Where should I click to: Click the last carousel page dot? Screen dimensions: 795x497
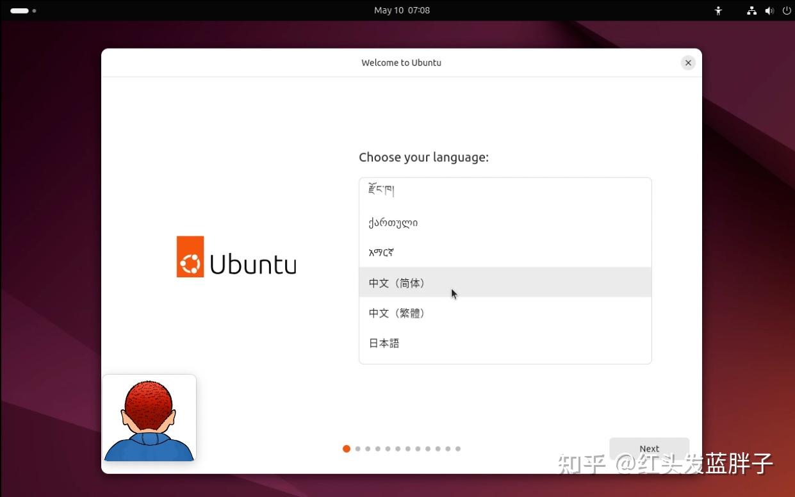click(x=458, y=448)
